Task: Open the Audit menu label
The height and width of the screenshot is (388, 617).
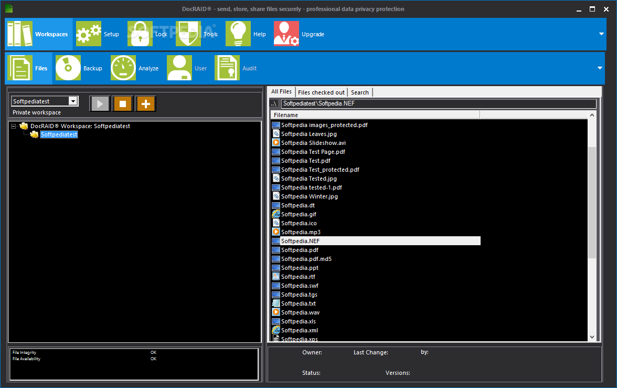Action: click(x=250, y=68)
